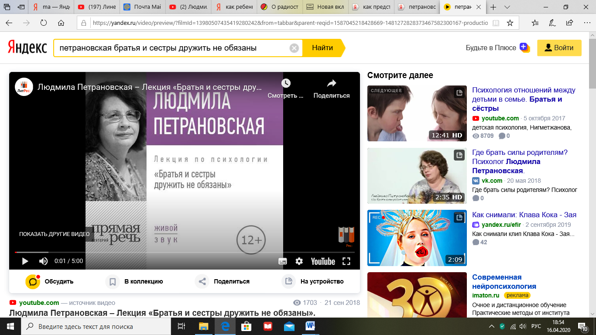The width and height of the screenshot is (596, 335).
Task: Open reading view book icon
Action: coord(495,23)
